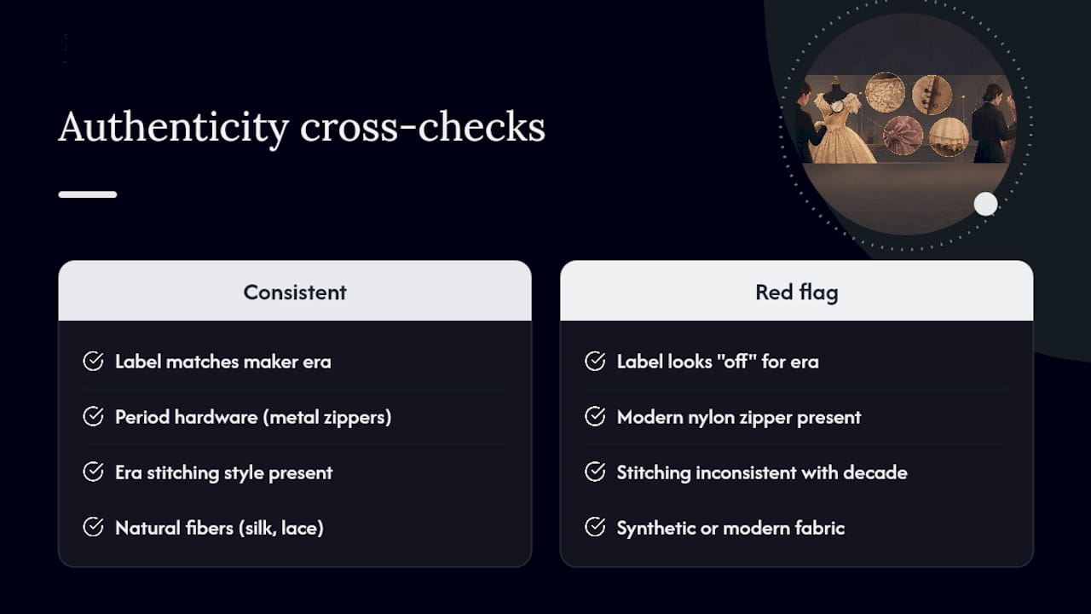
Task: Click check icon beside Modern nylon zipper present
Action: [595, 417]
